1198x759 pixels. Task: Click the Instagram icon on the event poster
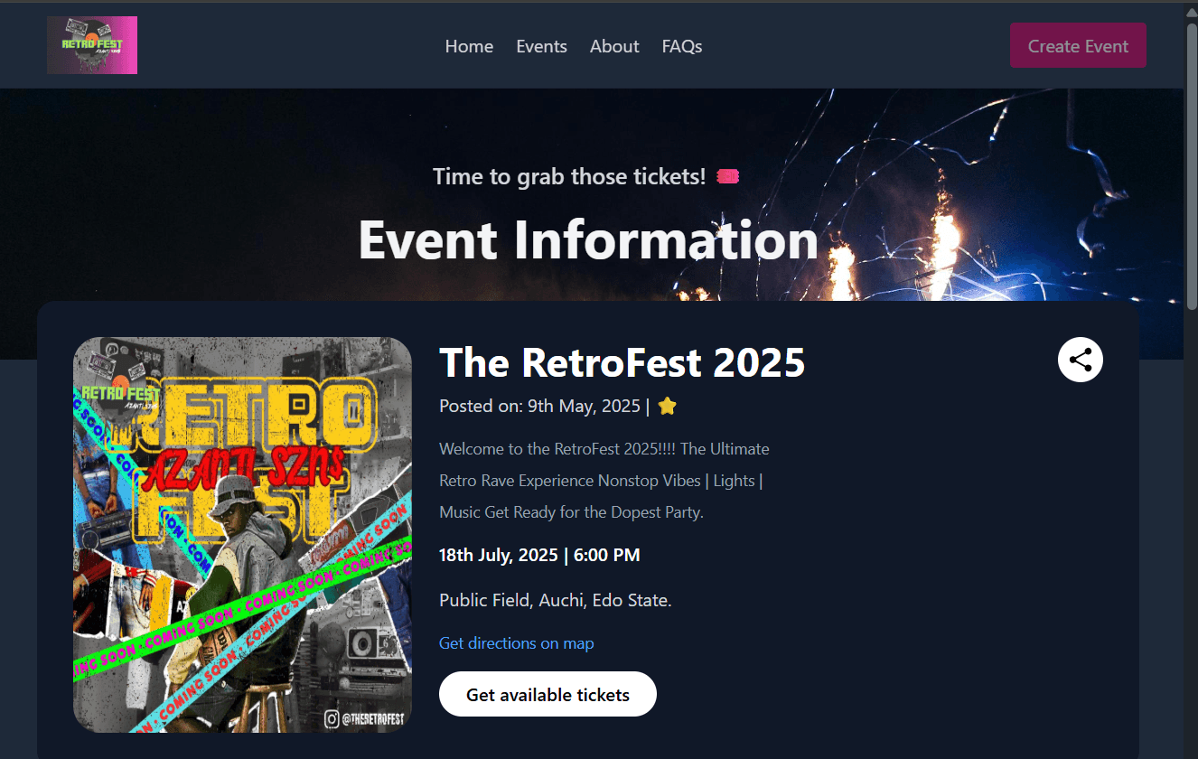tap(332, 719)
